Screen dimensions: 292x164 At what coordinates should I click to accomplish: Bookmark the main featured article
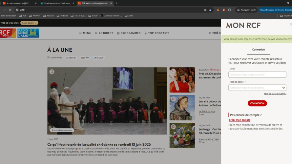click(52, 72)
